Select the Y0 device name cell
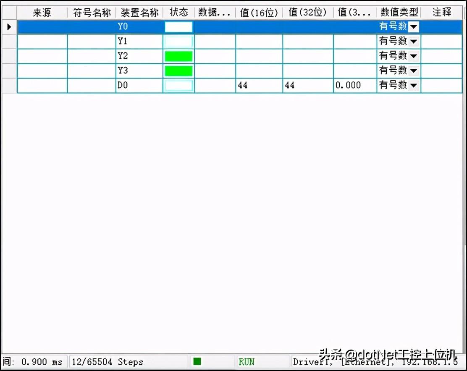The image size is (467, 371). (x=139, y=27)
